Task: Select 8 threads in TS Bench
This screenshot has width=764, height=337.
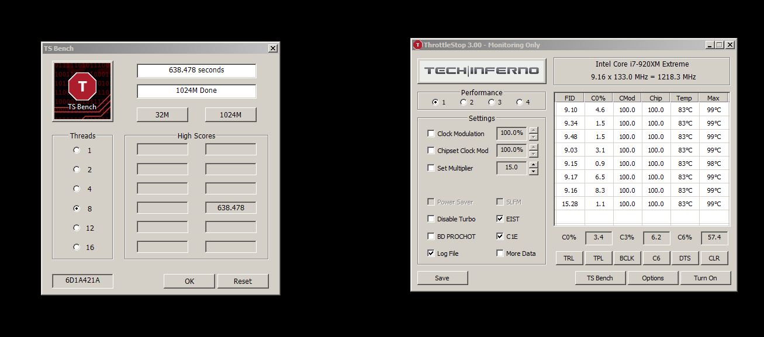Action: 77,209
